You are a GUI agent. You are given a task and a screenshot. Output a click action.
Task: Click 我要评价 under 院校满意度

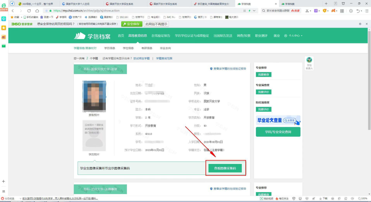tap(263, 109)
